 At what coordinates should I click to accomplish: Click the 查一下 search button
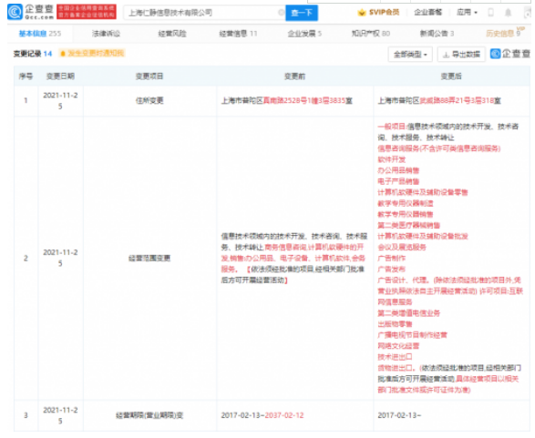[302, 13]
